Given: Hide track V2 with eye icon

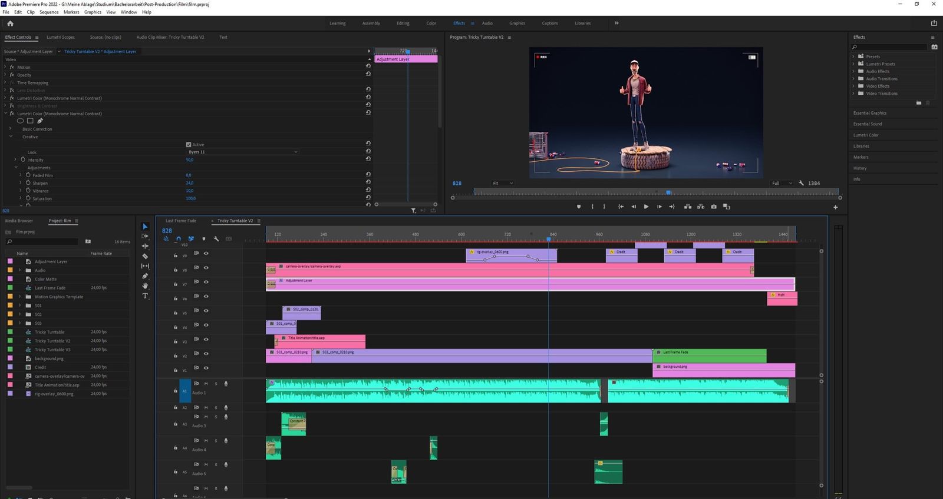Looking at the screenshot, I should click(206, 354).
